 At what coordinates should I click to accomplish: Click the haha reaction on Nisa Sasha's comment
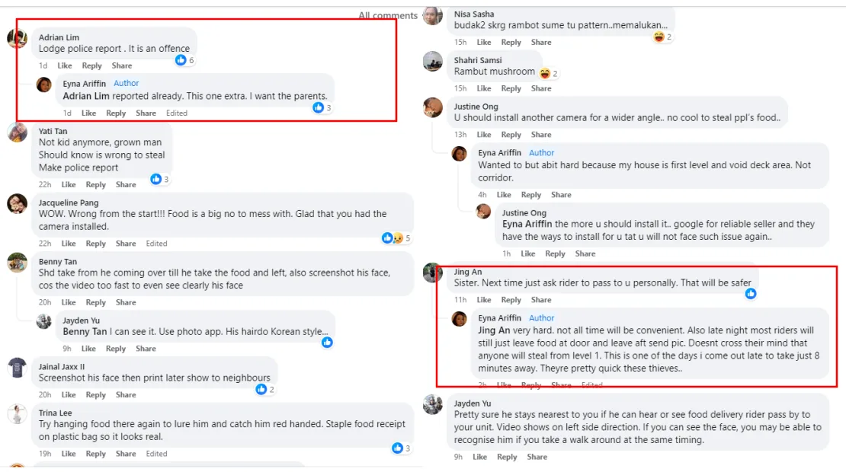pyautogui.click(x=659, y=37)
